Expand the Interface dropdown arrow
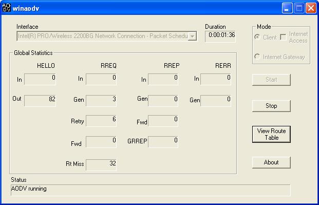 (192, 36)
